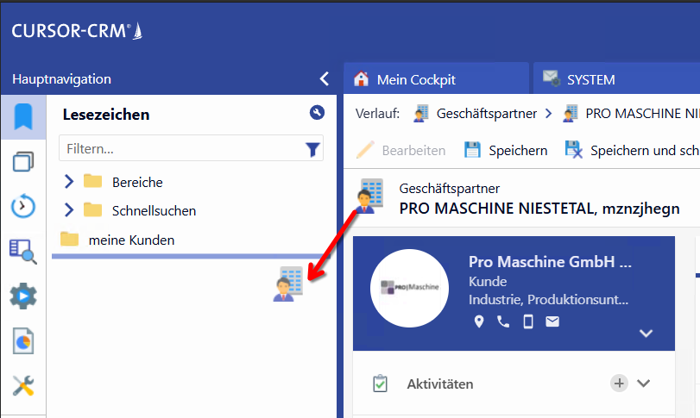Screen dimensions: 700x418
Task: Open the Lesezeichen bookmark sidebar icon
Action: [x=22, y=117]
